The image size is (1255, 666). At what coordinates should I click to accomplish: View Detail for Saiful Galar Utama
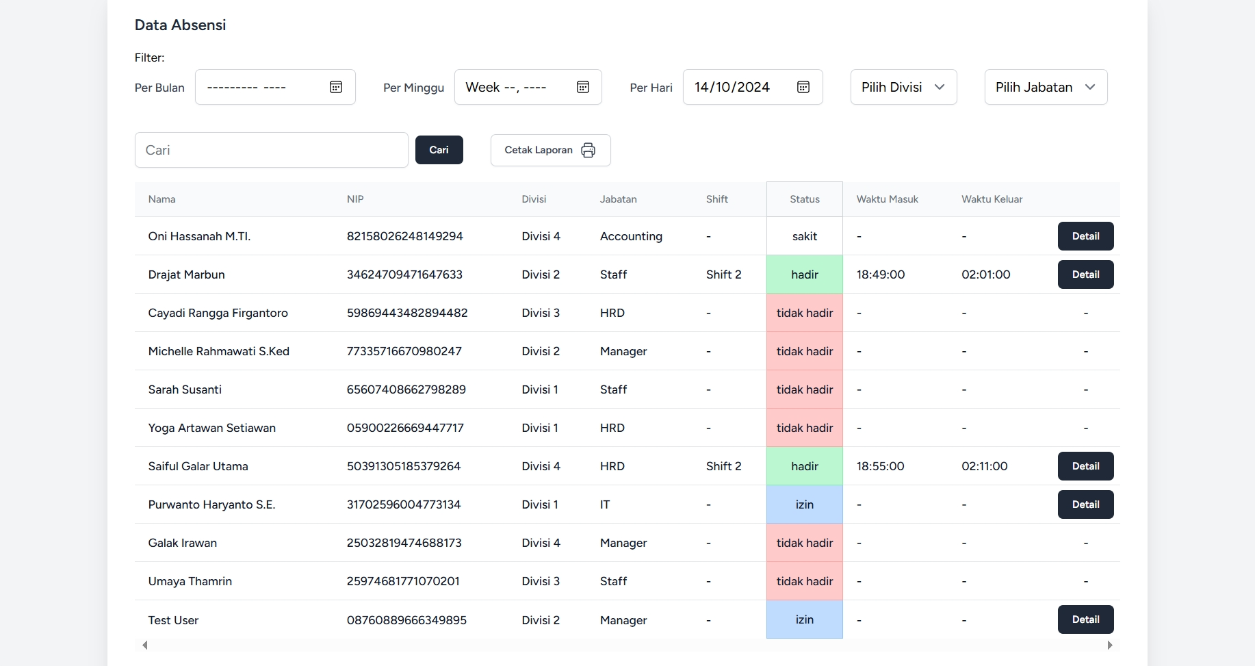click(x=1085, y=466)
